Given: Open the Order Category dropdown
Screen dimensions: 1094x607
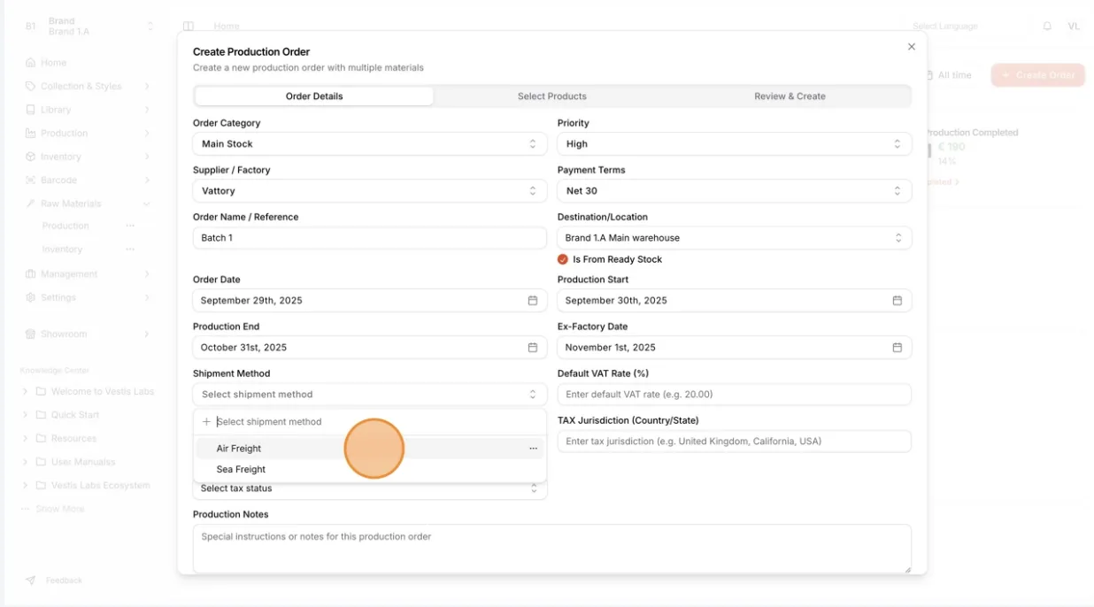Looking at the screenshot, I should point(370,144).
